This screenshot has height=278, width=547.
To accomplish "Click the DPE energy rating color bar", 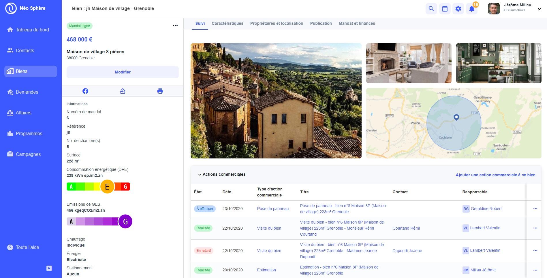I will [98, 187].
